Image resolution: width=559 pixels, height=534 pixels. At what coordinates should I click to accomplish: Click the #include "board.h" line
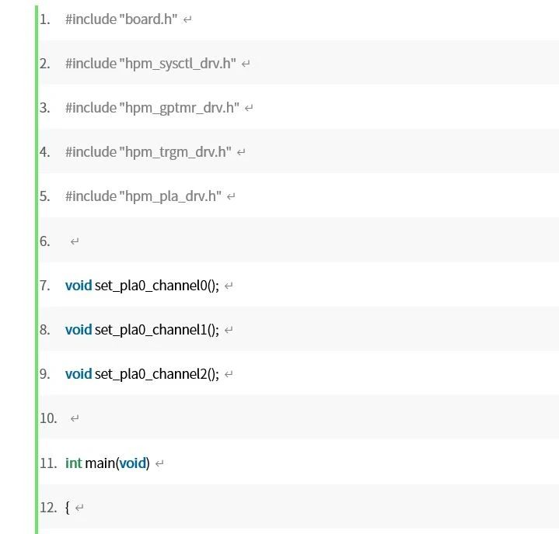[x=121, y=19]
